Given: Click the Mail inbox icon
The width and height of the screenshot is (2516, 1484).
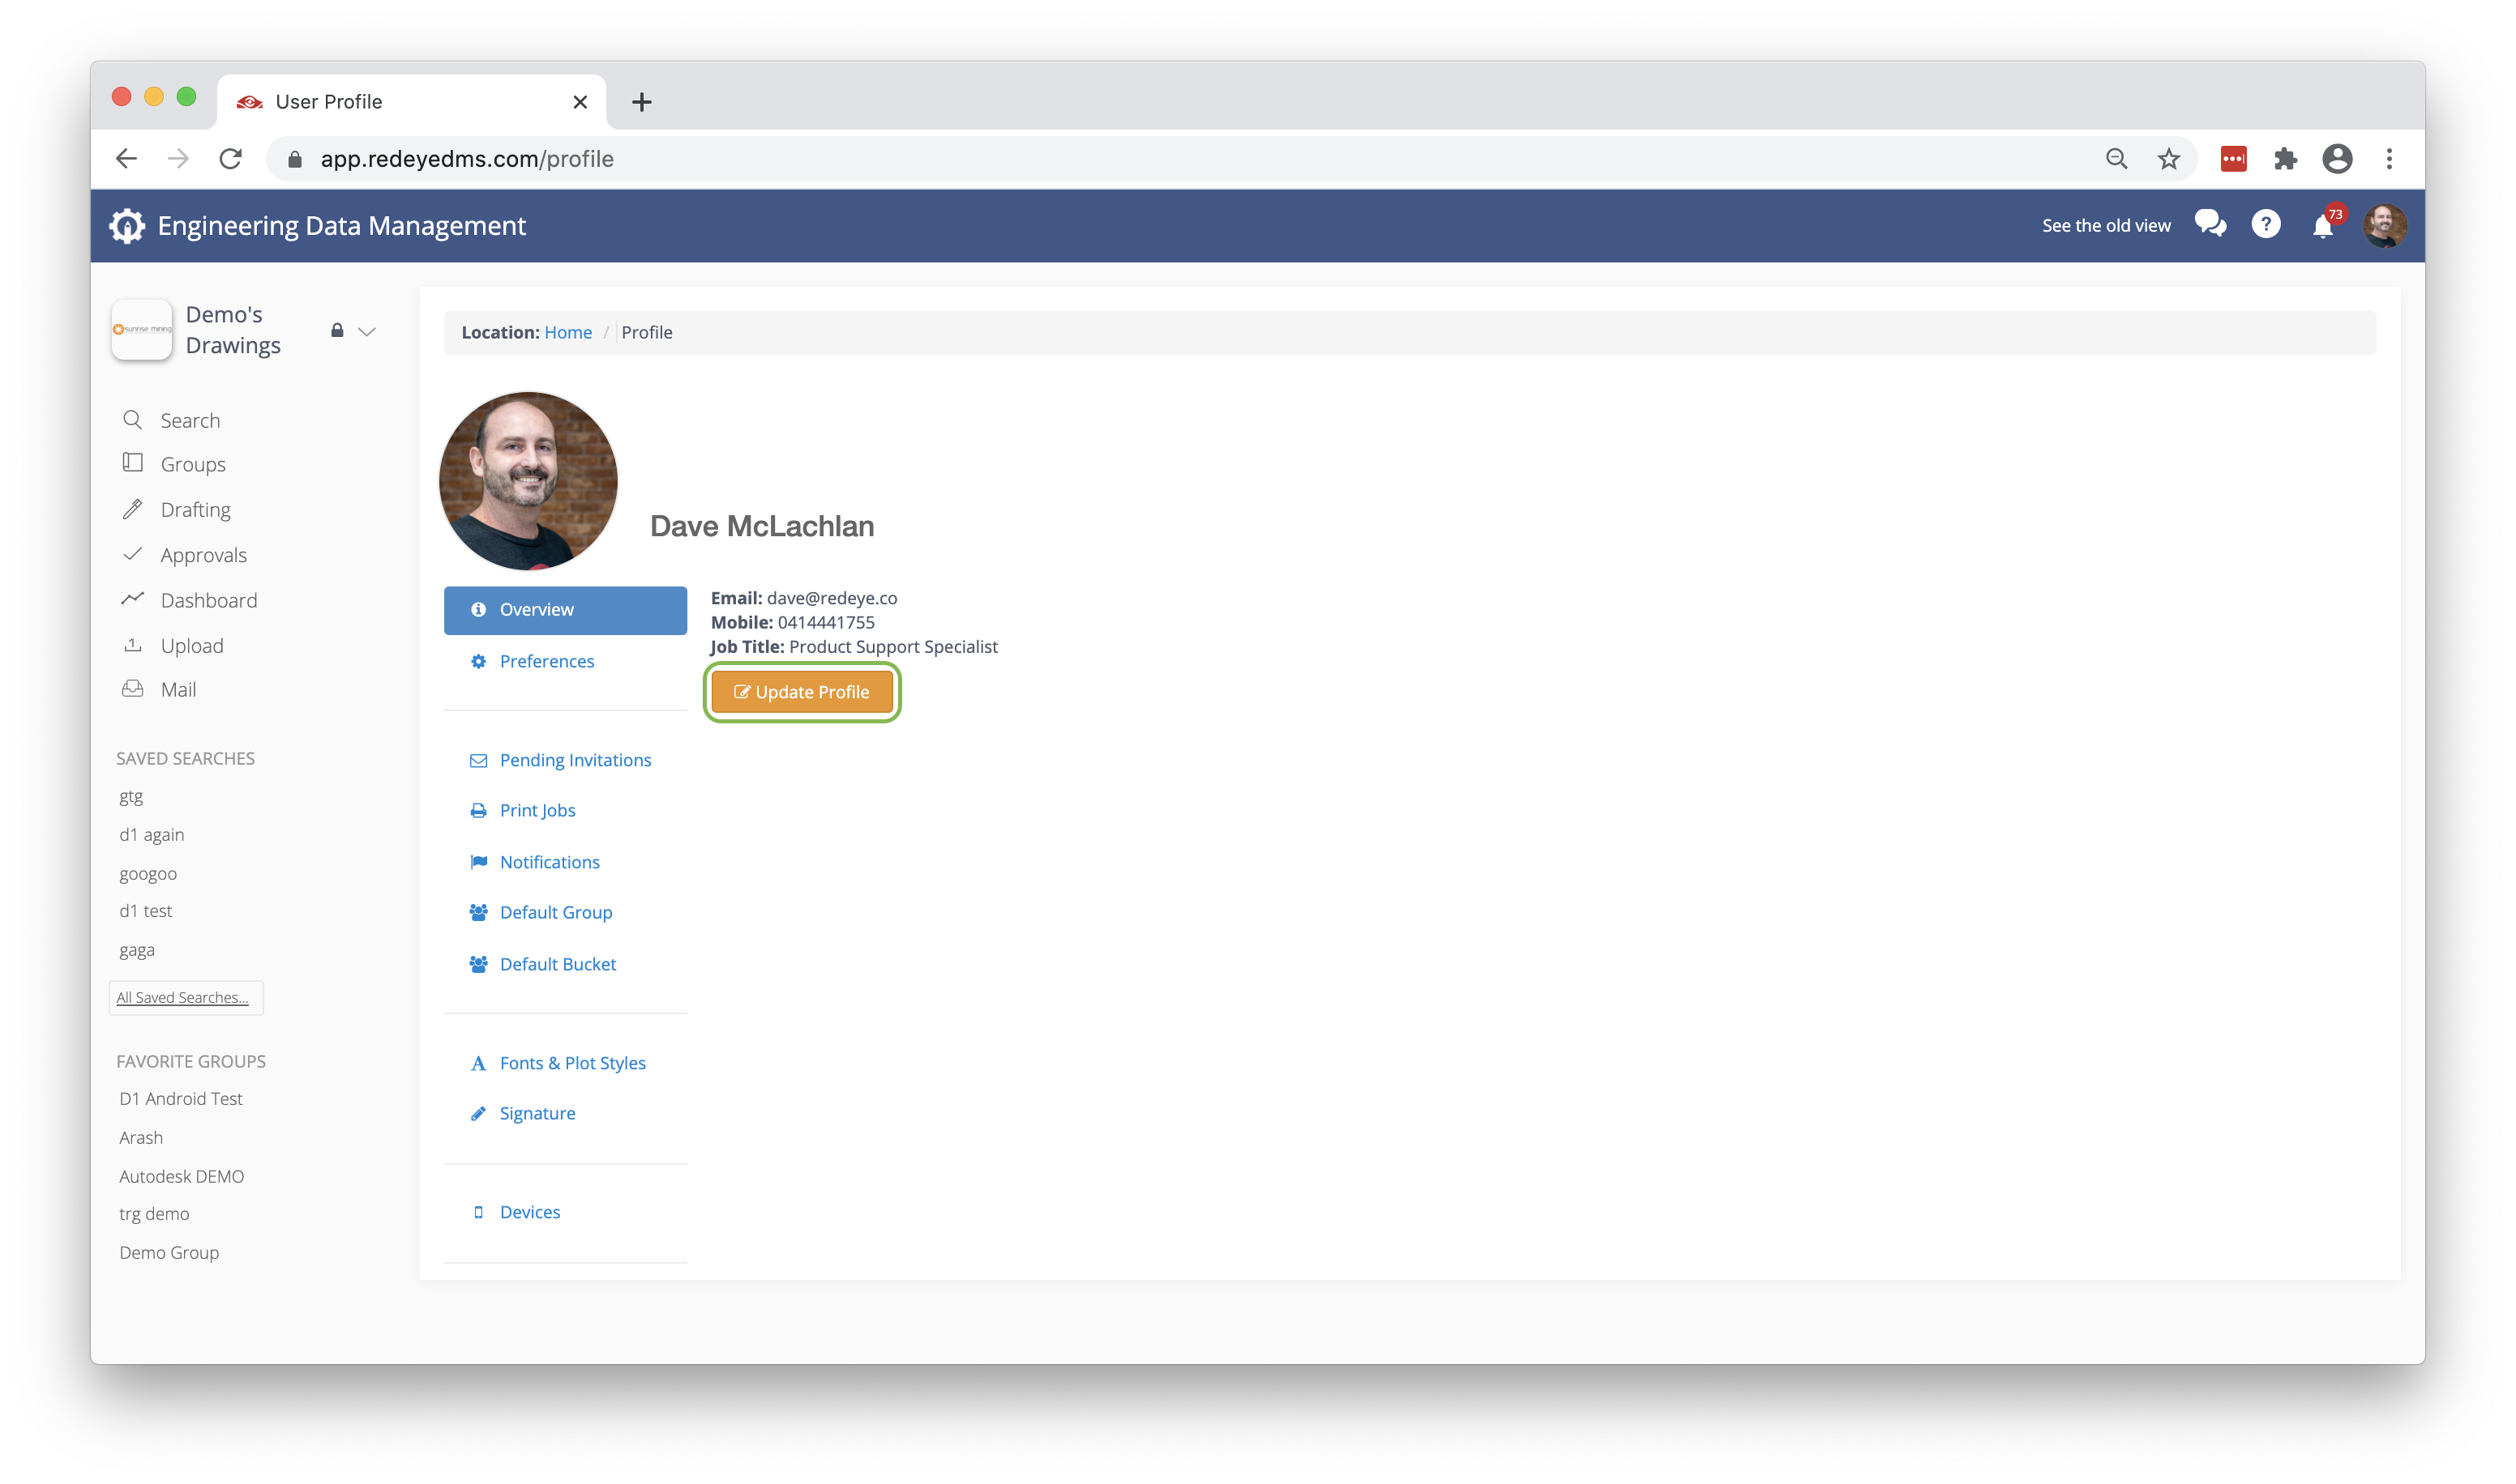Looking at the screenshot, I should tap(132, 689).
